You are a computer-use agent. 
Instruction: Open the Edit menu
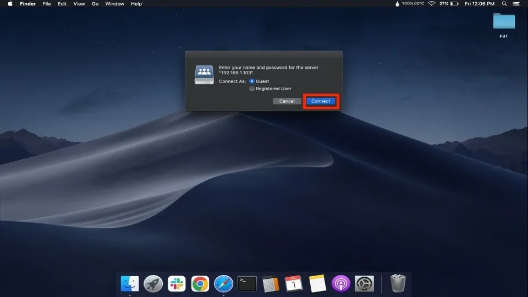[x=62, y=4]
